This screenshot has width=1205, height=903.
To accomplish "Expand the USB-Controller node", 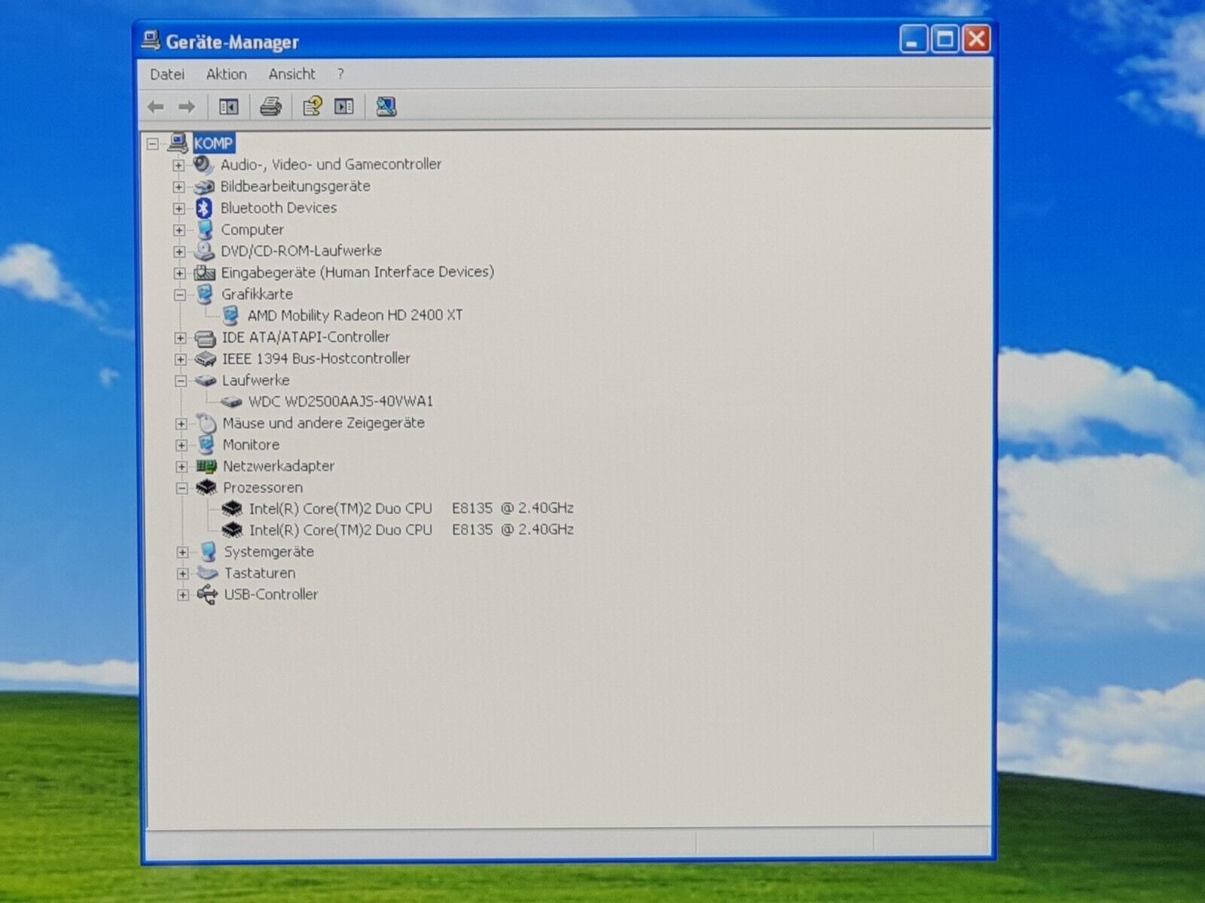I will point(183,595).
